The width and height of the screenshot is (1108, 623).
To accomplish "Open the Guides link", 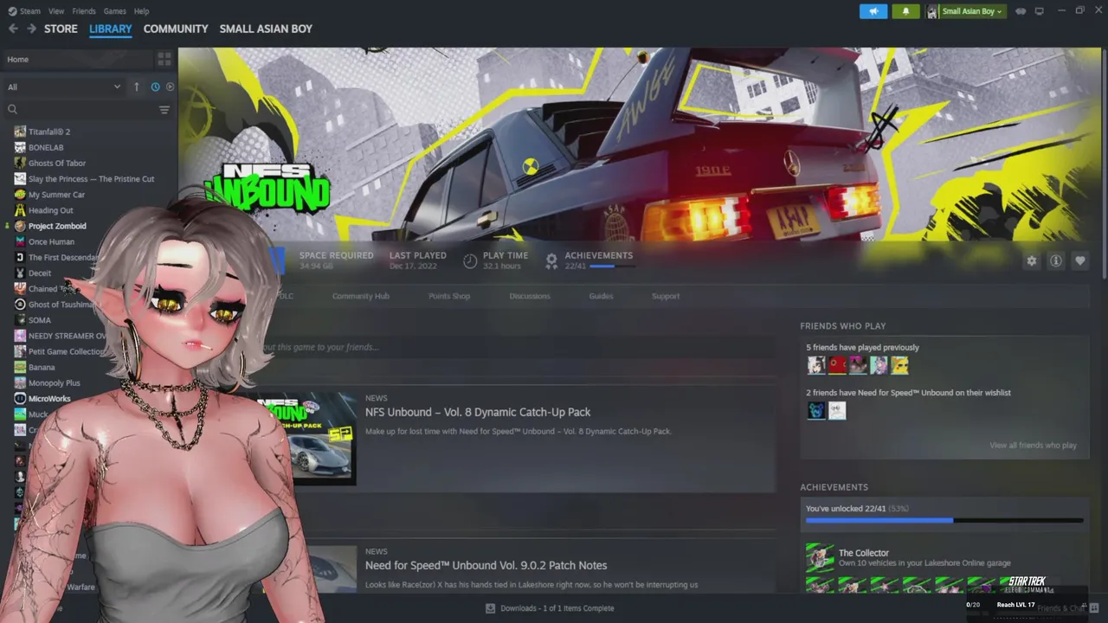I will click(601, 296).
